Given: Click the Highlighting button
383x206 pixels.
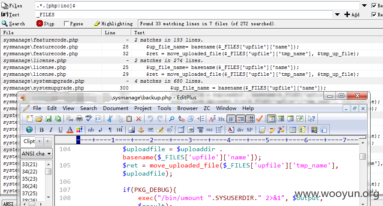Looking at the screenshot, I should [114, 24].
